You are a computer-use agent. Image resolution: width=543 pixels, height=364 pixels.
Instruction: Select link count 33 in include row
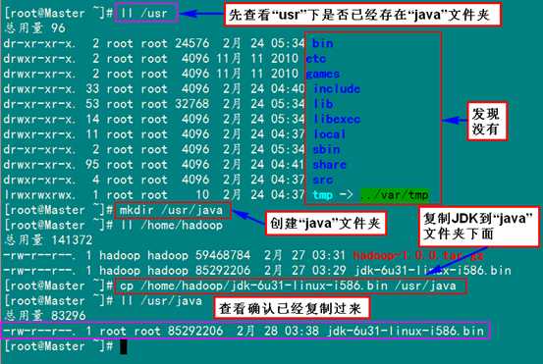[92, 89]
